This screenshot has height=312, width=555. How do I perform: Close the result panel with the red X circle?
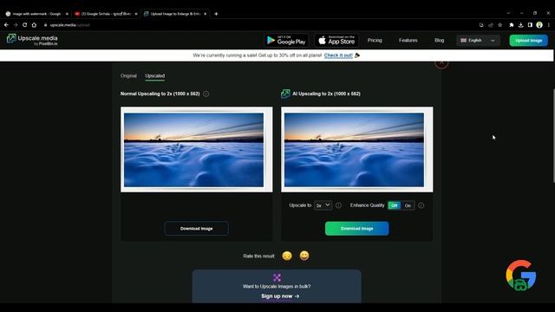point(441,63)
